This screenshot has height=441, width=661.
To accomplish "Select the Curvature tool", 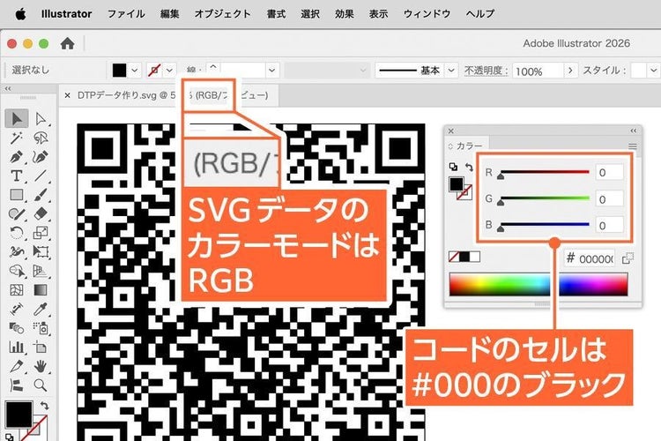I will point(41,157).
